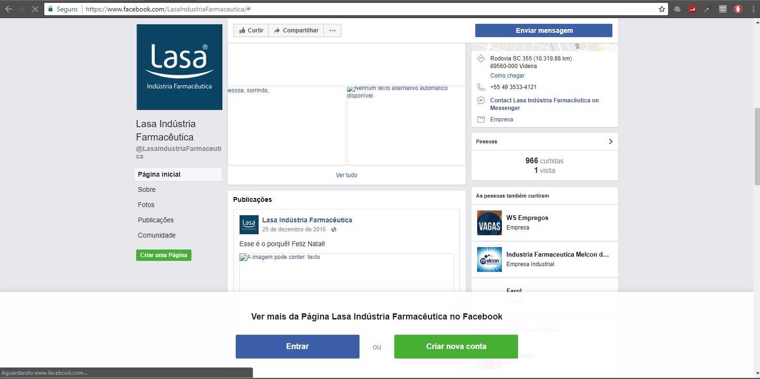The image size is (760, 379).
Task: Click the post author Lasa Indústria Farmacêutica
Action: pyautogui.click(x=307, y=220)
